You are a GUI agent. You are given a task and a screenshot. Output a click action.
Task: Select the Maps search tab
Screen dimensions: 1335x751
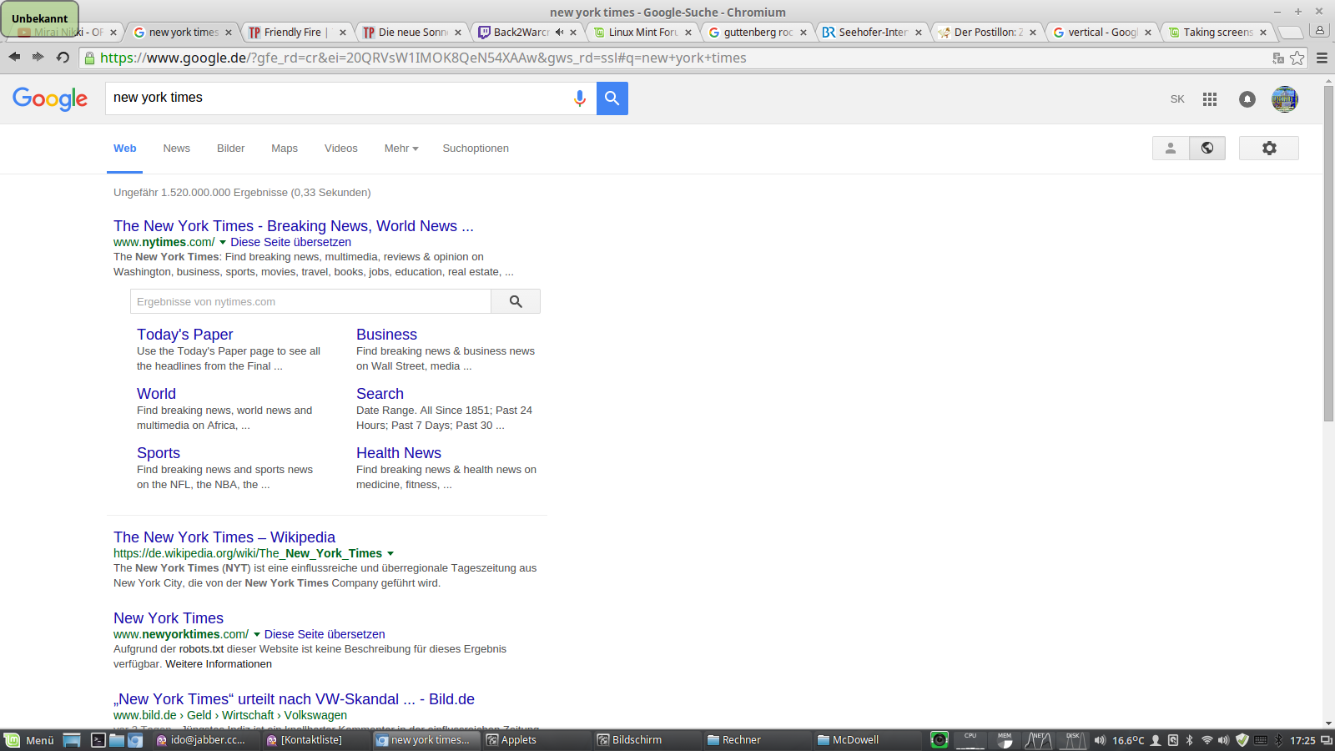285,149
